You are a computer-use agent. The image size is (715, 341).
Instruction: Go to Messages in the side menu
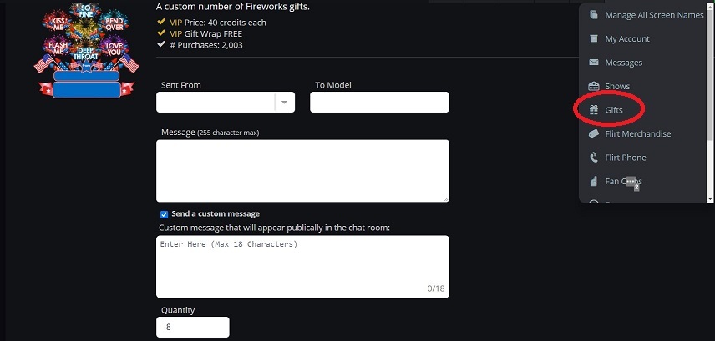pyautogui.click(x=623, y=63)
